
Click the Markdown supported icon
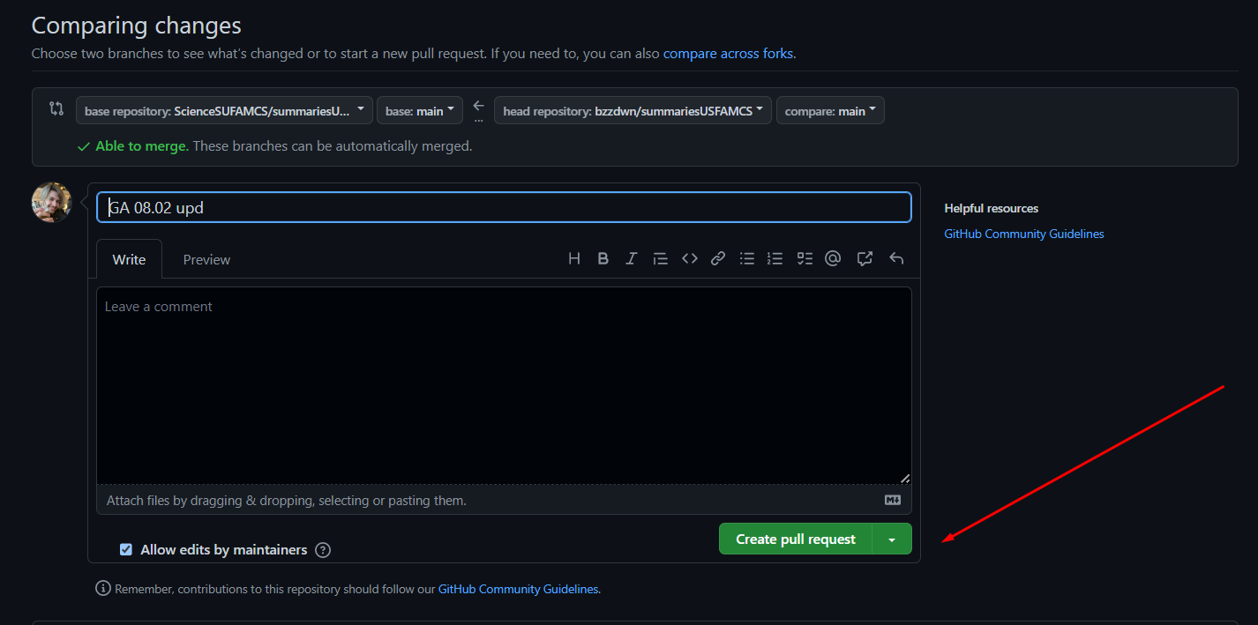pyautogui.click(x=893, y=500)
